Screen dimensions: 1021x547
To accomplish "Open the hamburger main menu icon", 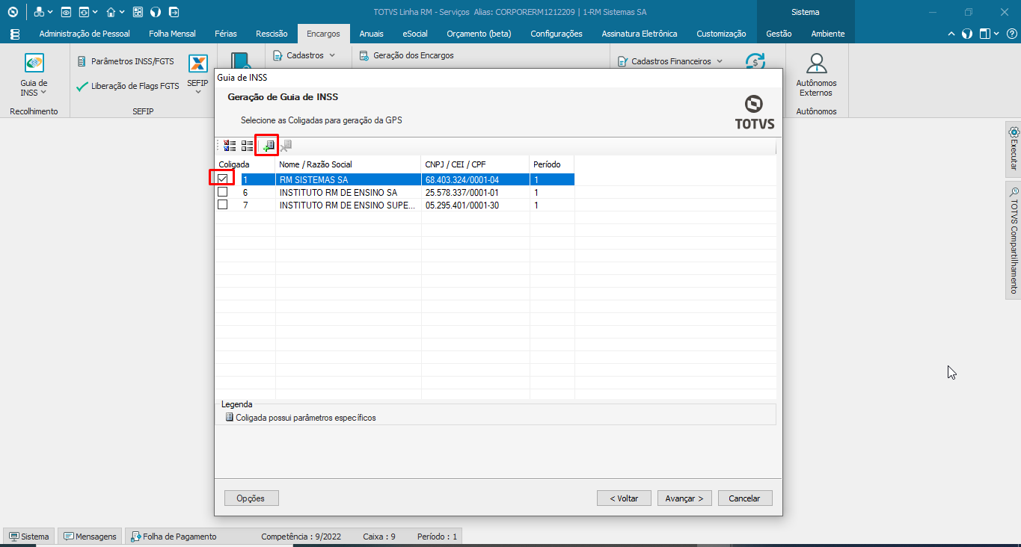I will point(15,34).
